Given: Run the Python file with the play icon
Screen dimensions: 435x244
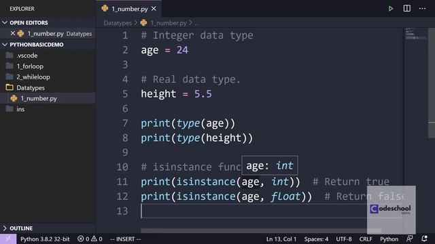Looking at the screenshot, I should point(391,9).
